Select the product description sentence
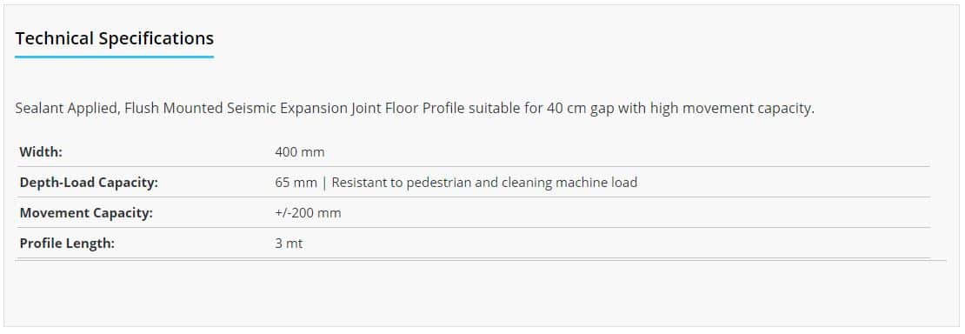This screenshot has width=965, height=334. [x=415, y=109]
